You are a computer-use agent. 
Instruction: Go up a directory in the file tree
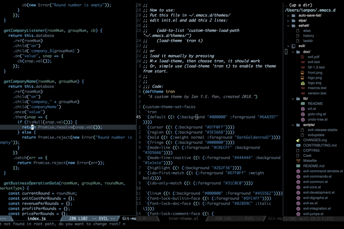[x=298, y=5]
